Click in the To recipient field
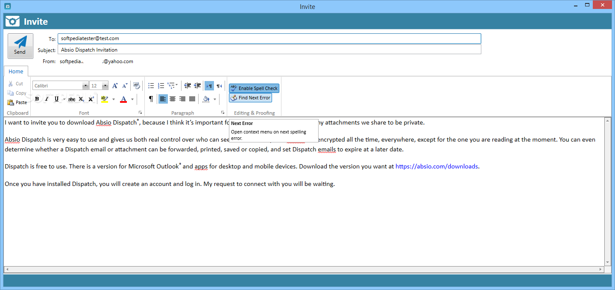This screenshot has height=290, width=615. [x=269, y=38]
